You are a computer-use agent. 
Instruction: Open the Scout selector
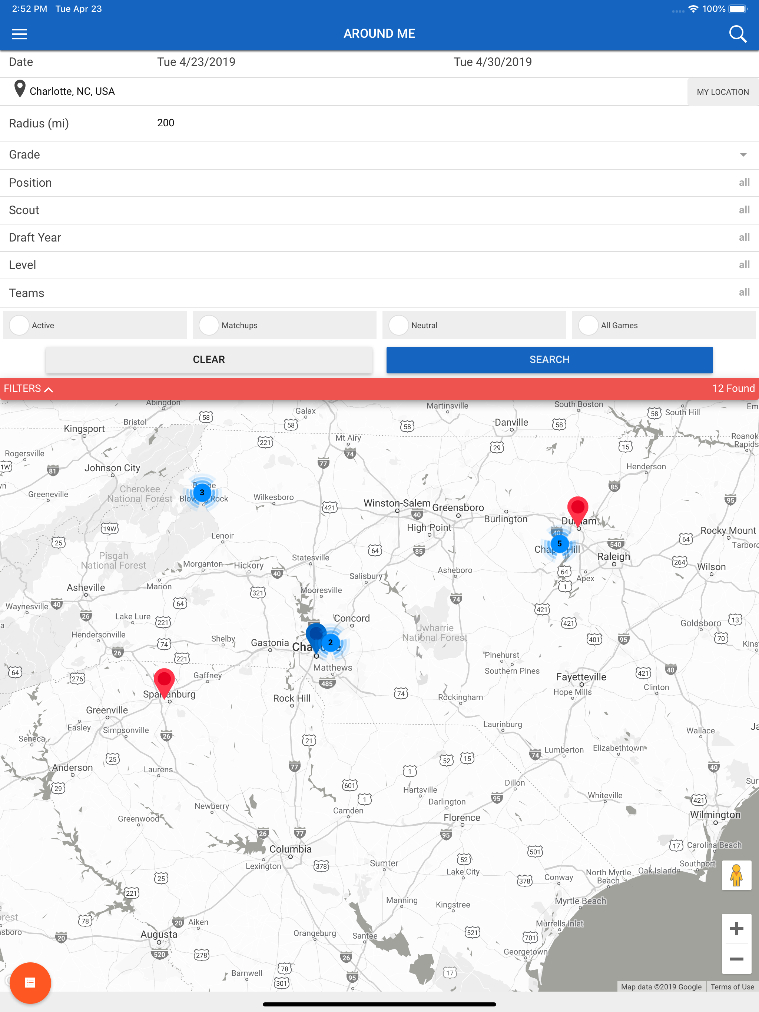[379, 210]
